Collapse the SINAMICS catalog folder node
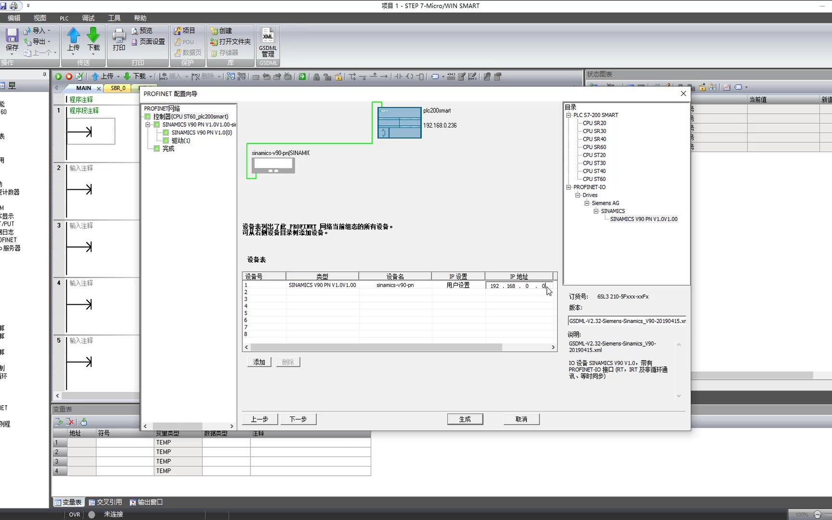 596,211
